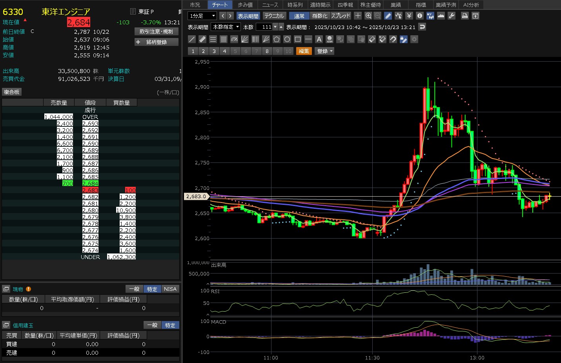
Task: Open the 1分足 timeframe dropdown
Action: coord(202,16)
